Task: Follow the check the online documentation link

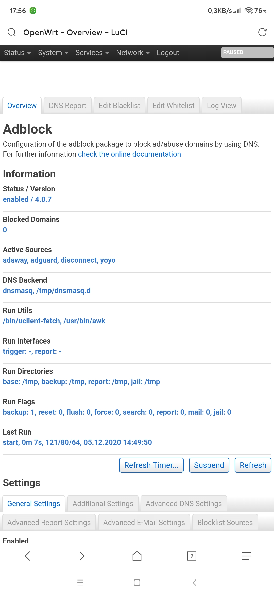Action: click(x=129, y=154)
